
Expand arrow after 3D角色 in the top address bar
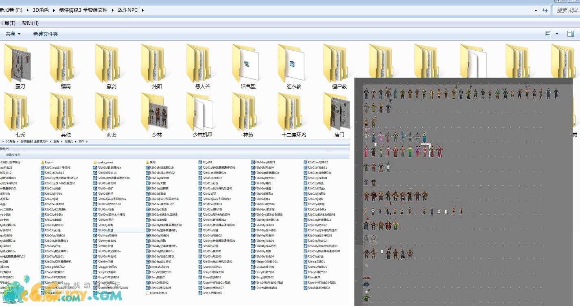coord(54,10)
